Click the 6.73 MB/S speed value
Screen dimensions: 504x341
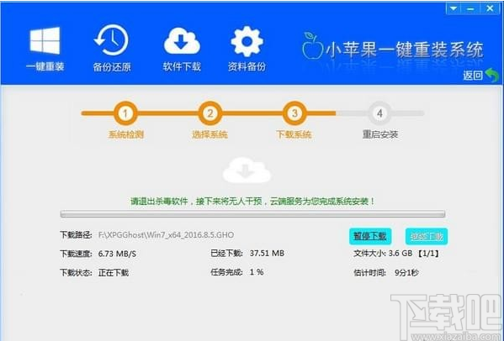click(117, 254)
